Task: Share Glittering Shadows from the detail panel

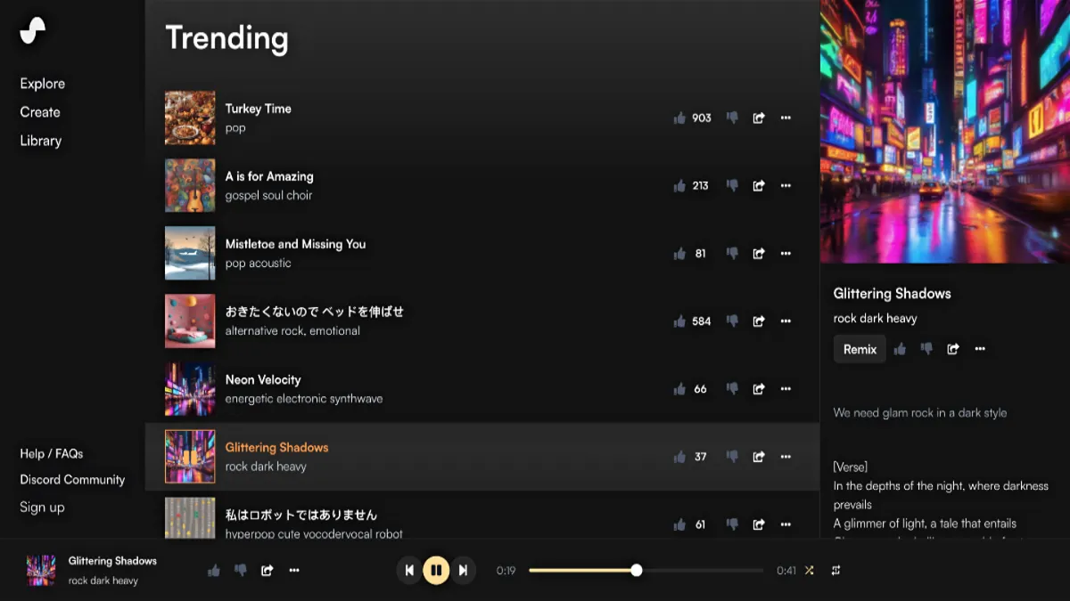Action: pos(953,349)
